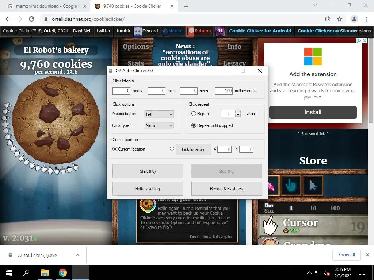Click the X coordinate field
The height and width of the screenshot is (280, 374).
point(224,149)
